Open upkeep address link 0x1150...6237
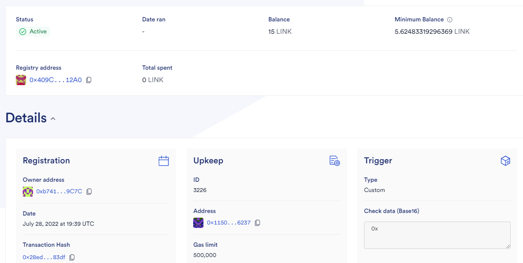523x263 pixels. point(229,223)
